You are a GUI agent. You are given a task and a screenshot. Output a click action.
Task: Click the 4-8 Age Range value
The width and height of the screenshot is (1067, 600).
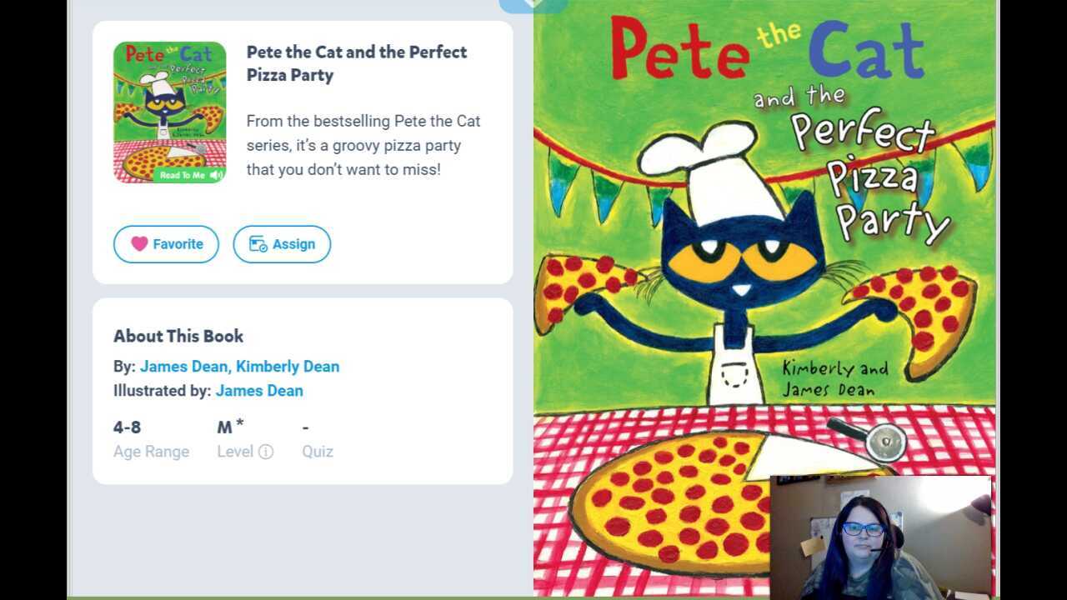[127, 426]
